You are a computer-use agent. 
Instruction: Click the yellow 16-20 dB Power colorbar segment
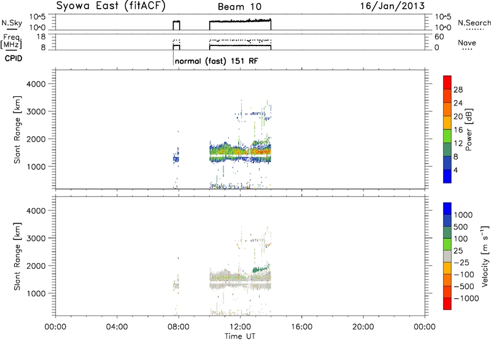[x=447, y=123]
